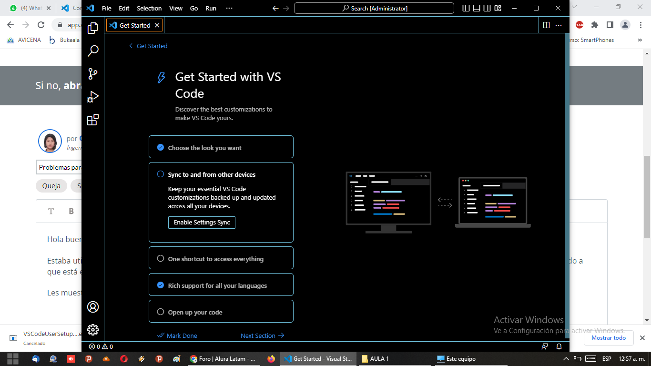Open Customize Layout icon in title bar
Image resolution: width=651 pixels, height=366 pixels.
pyautogui.click(x=498, y=8)
